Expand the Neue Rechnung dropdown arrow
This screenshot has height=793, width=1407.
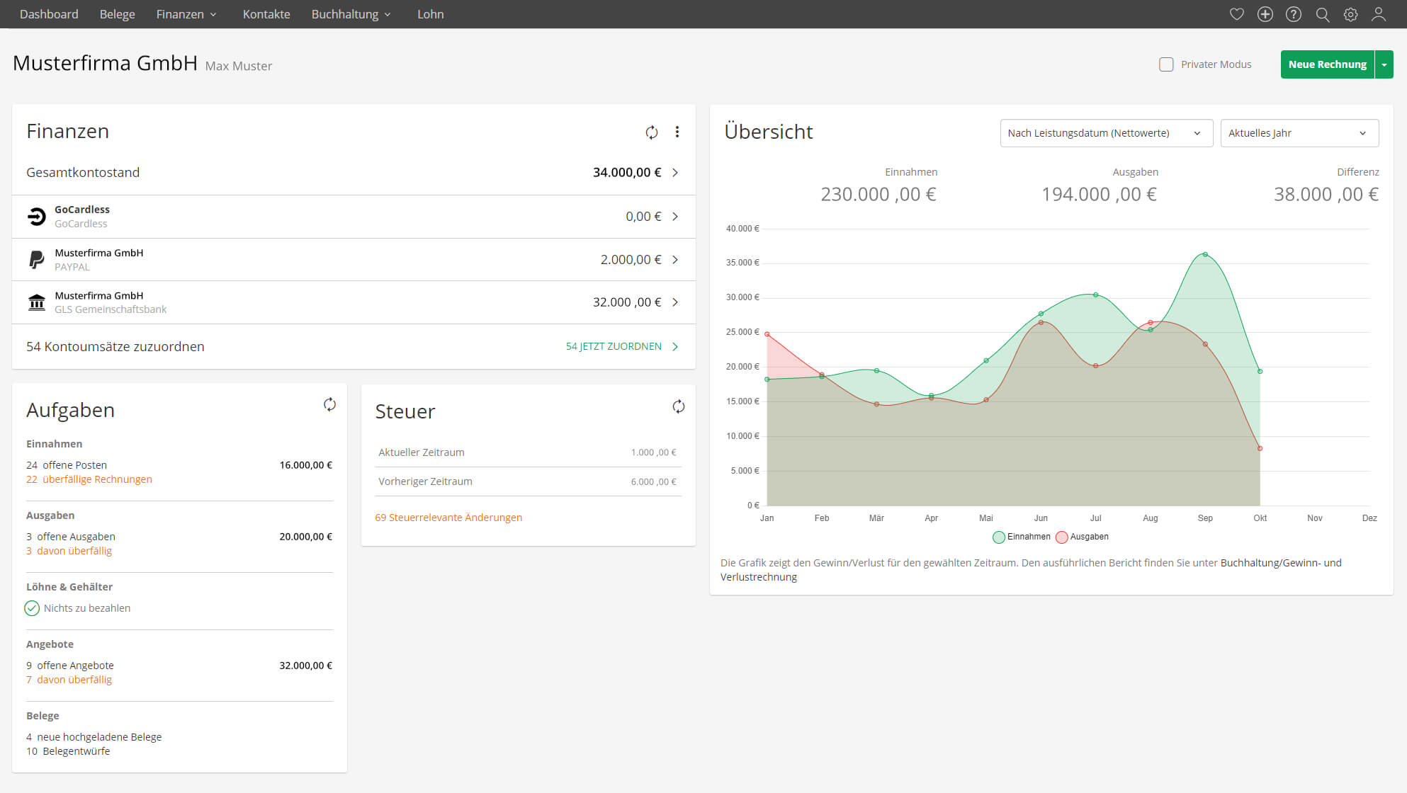coord(1384,64)
